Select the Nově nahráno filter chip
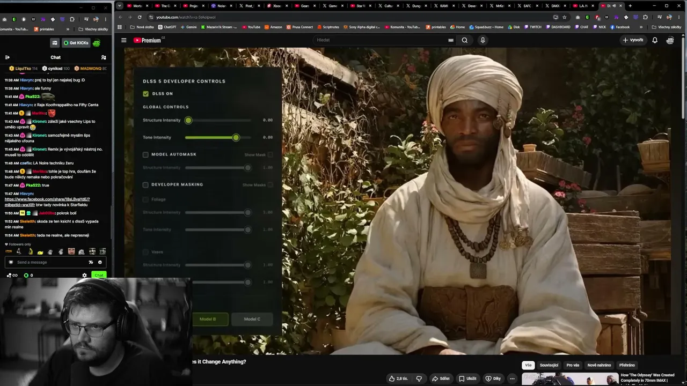 coord(599,365)
